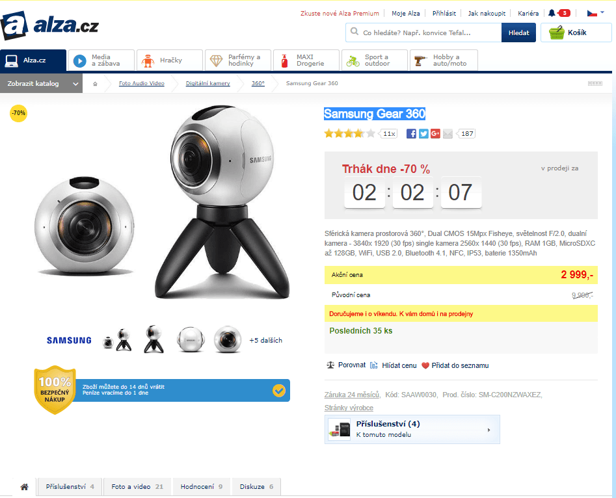The width and height of the screenshot is (616, 498).
Task: Share on Google+ icon
Action: 435,133
